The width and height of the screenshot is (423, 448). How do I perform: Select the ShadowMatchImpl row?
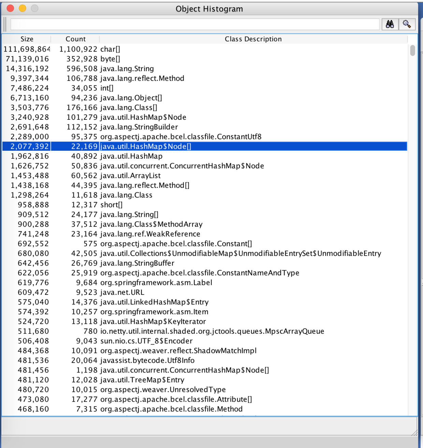(205, 350)
